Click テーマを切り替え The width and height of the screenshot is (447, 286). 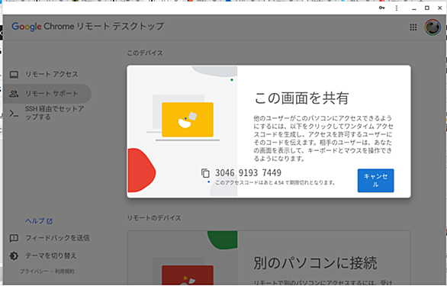(x=51, y=255)
